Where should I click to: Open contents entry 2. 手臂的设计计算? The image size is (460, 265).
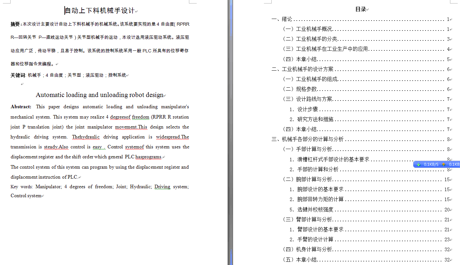click(x=370, y=239)
